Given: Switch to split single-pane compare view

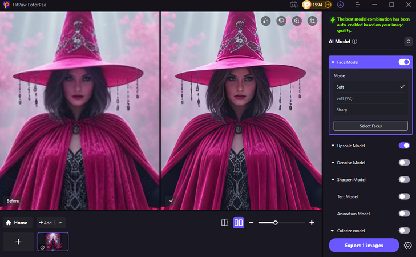Looking at the screenshot, I should point(224,223).
